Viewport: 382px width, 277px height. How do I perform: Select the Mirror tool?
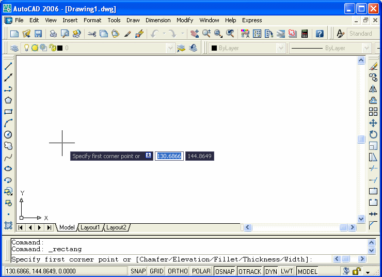pos(373,89)
